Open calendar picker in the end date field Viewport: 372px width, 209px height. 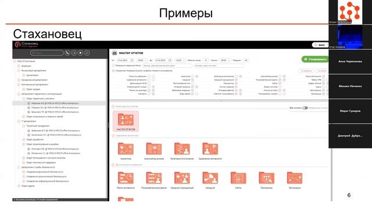click(170, 60)
